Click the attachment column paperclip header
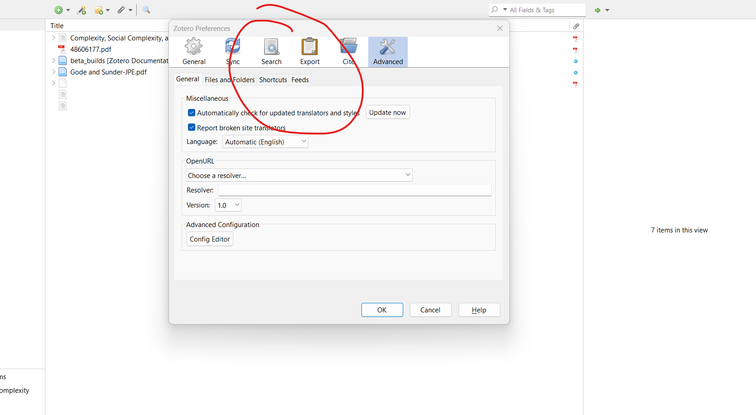The image size is (756, 415). tap(576, 26)
